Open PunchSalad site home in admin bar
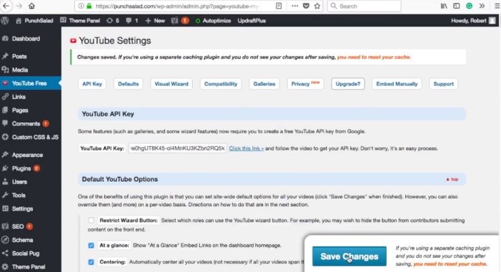The image size is (501, 272). pos(34,21)
